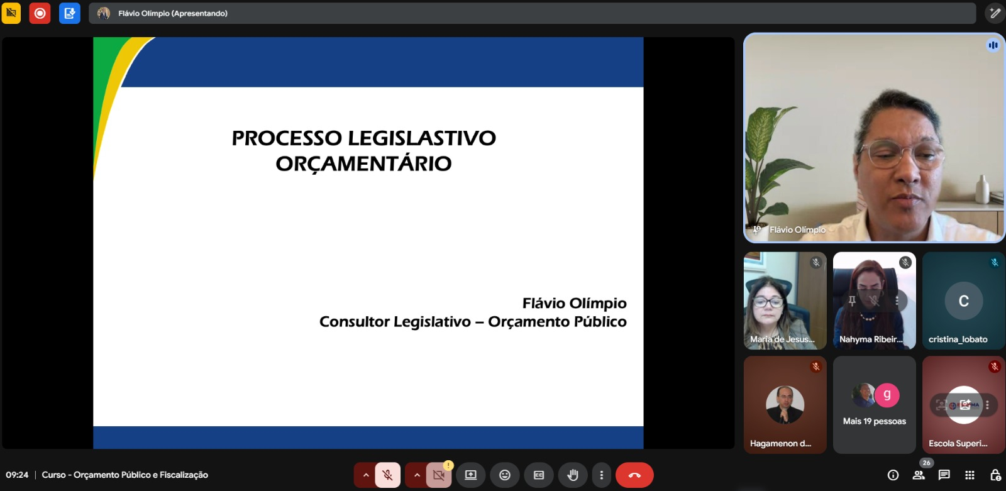Unmute the microphone
The image size is (1006, 491).
point(387,475)
